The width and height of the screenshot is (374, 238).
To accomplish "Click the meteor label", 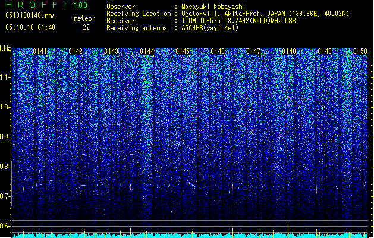I will (84, 18).
